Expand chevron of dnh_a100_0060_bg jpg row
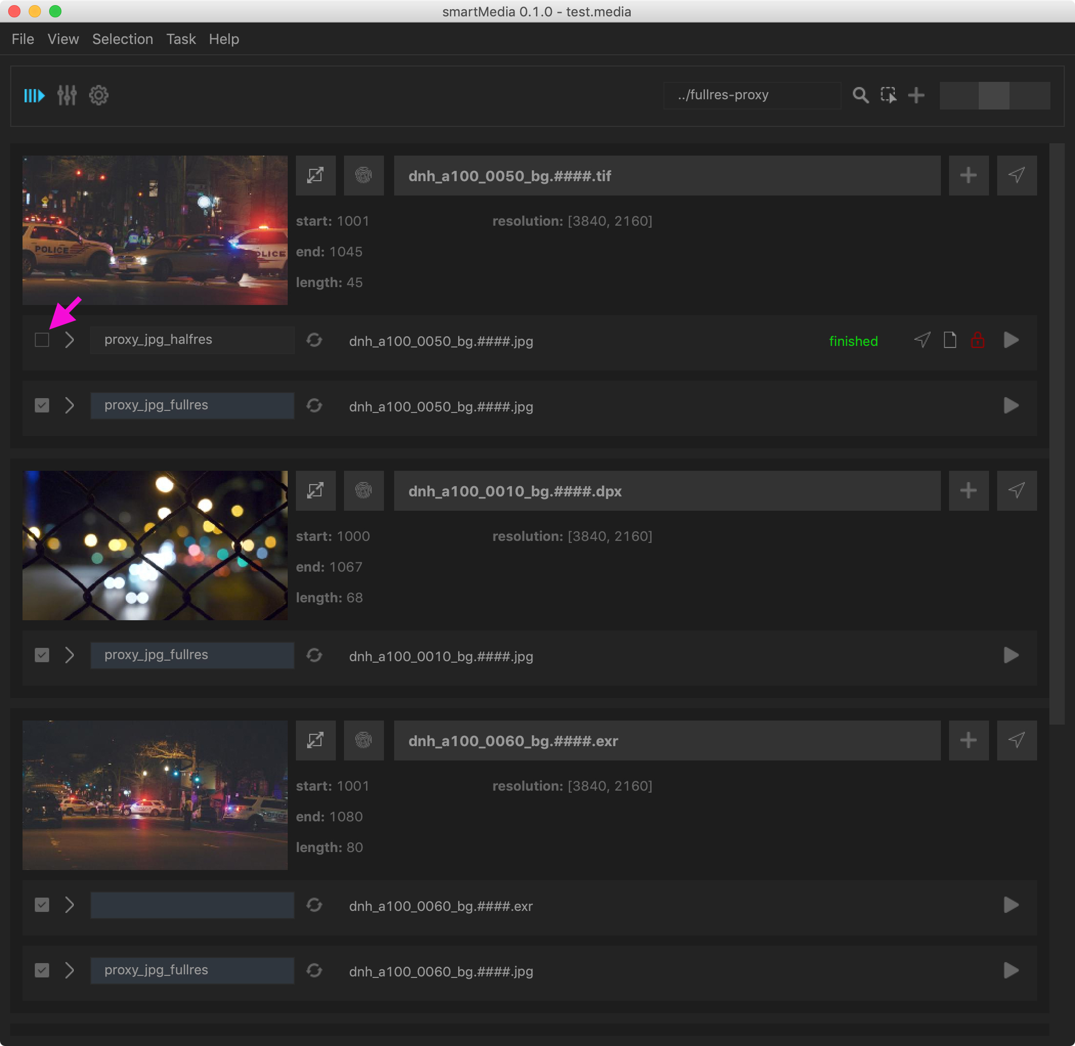The image size is (1075, 1046). (x=69, y=970)
